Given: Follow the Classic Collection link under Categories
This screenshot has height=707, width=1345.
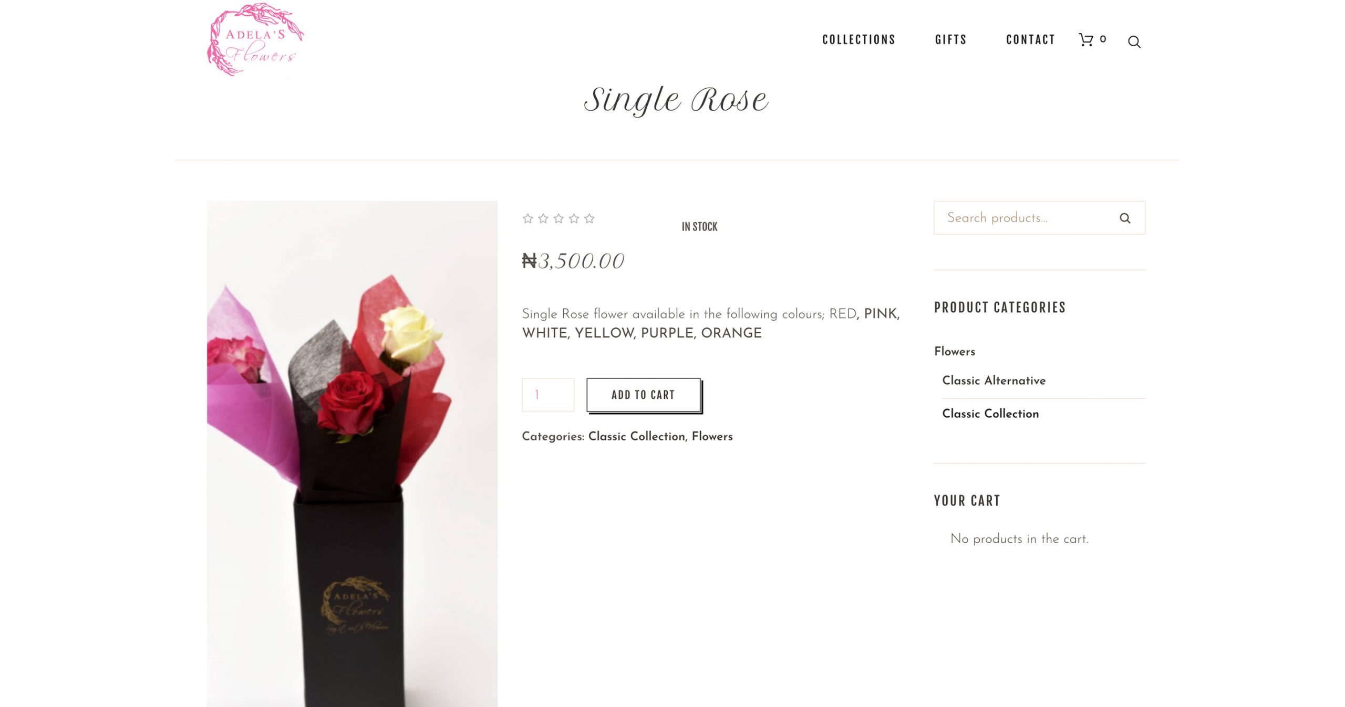Looking at the screenshot, I should (x=636, y=437).
